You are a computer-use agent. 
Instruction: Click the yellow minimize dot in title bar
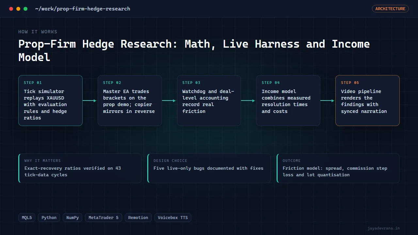click(x=18, y=9)
